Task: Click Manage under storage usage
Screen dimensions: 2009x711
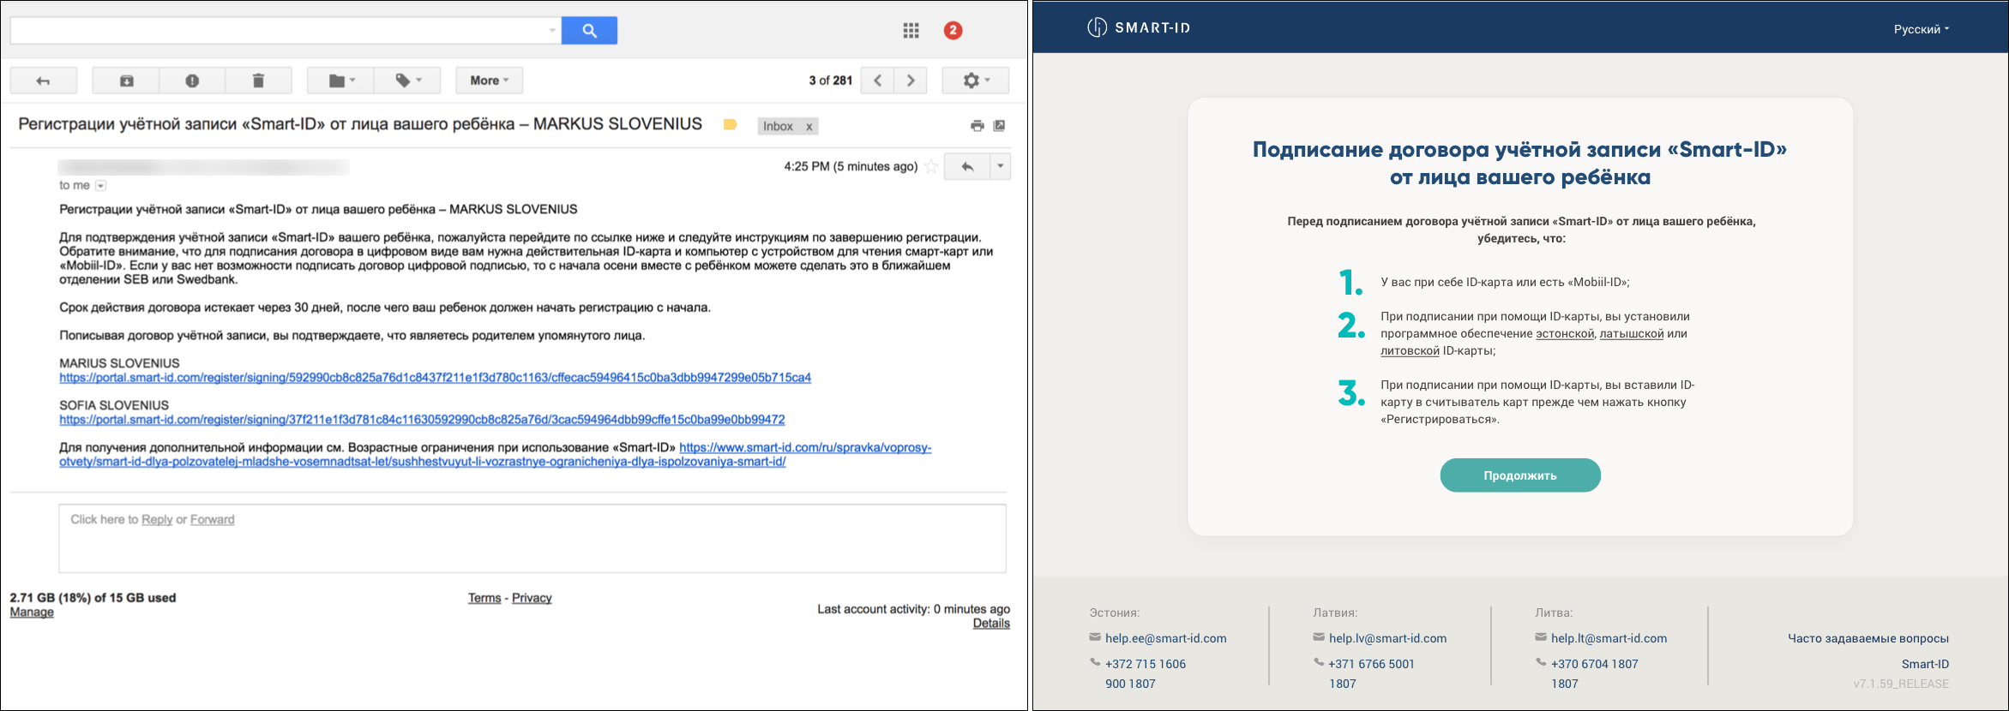Action: tap(32, 612)
